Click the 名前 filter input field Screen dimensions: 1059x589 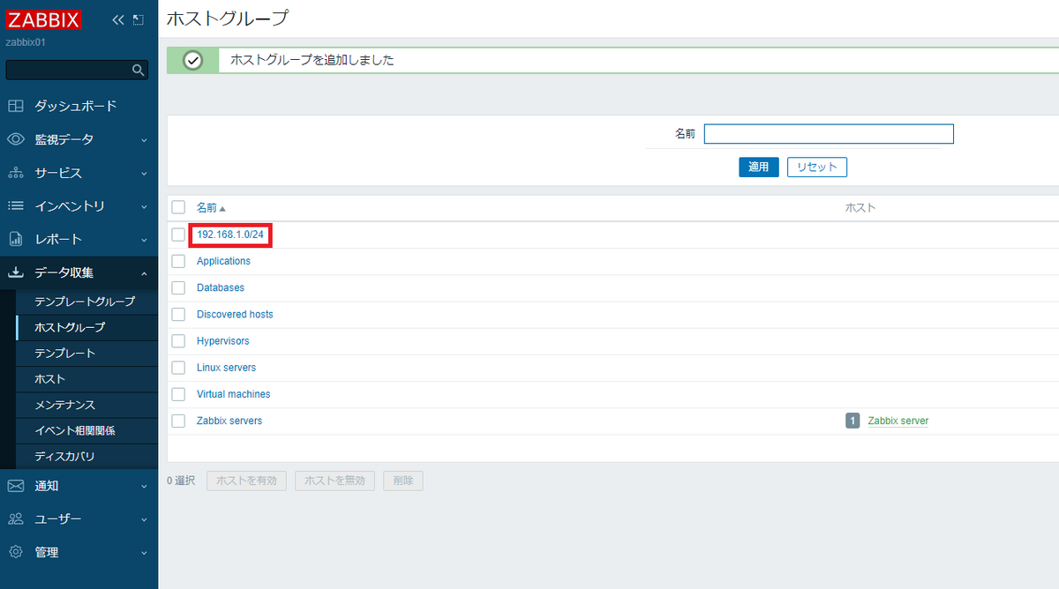[x=829, y=134]
